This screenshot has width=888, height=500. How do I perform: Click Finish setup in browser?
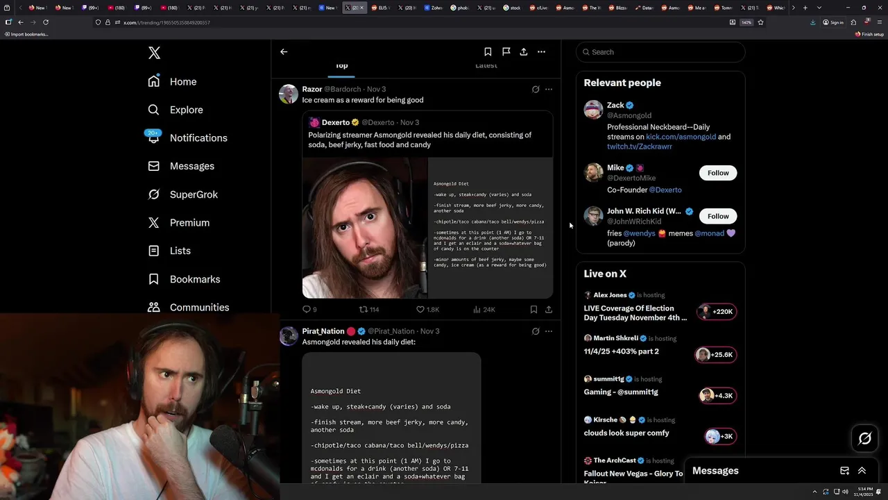click(869, 34)
